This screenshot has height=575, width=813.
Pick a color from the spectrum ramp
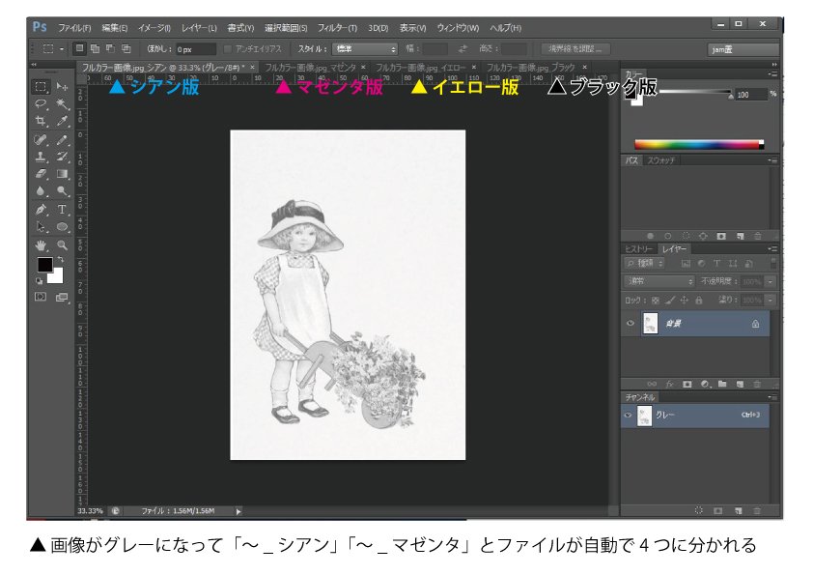point(699,145)
